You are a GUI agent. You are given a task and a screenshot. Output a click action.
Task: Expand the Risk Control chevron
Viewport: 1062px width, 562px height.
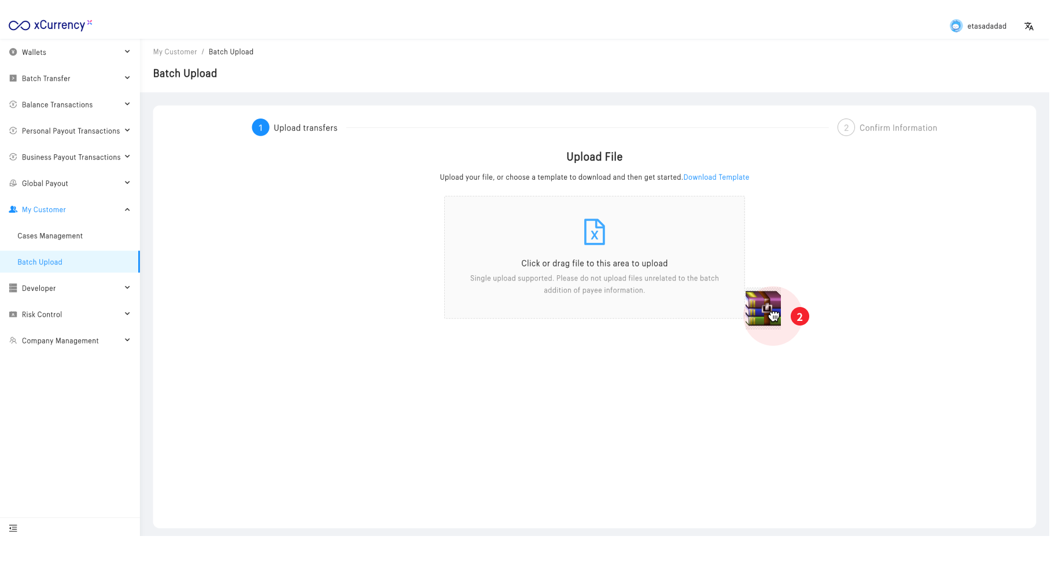click(x=127, y=314)
